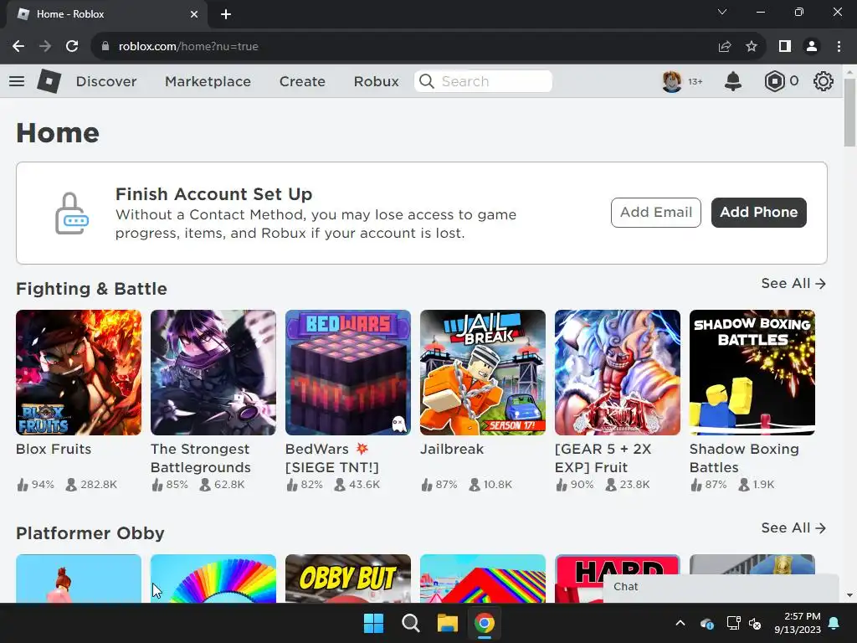Click the Shadow Boxing Battles title

pyautogui.click(x=744, y=458)
